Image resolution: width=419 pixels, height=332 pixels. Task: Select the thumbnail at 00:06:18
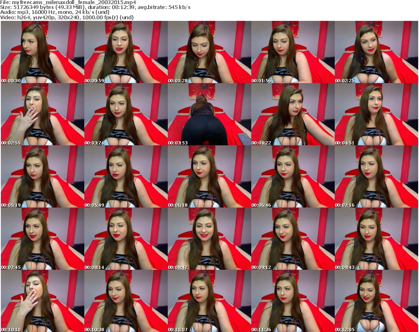coord(209,176)
